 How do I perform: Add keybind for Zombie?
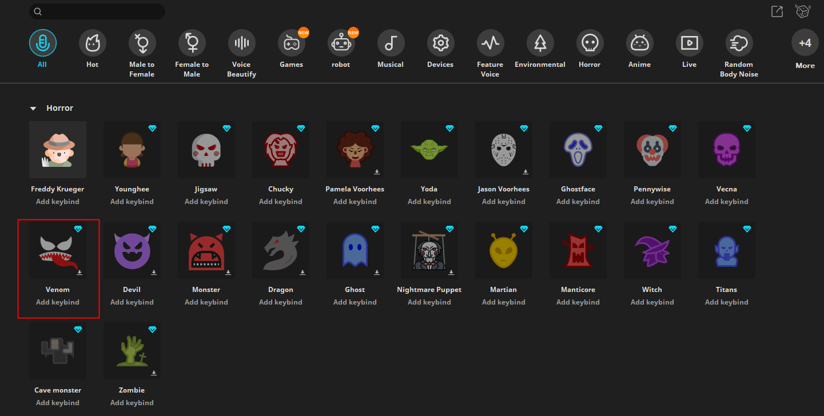[x=132, y=403]
